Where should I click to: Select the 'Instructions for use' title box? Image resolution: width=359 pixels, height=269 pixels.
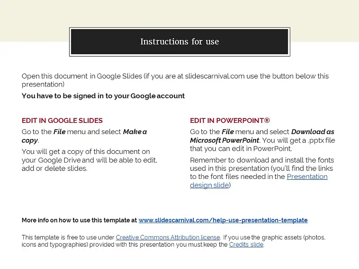(179, 42)
